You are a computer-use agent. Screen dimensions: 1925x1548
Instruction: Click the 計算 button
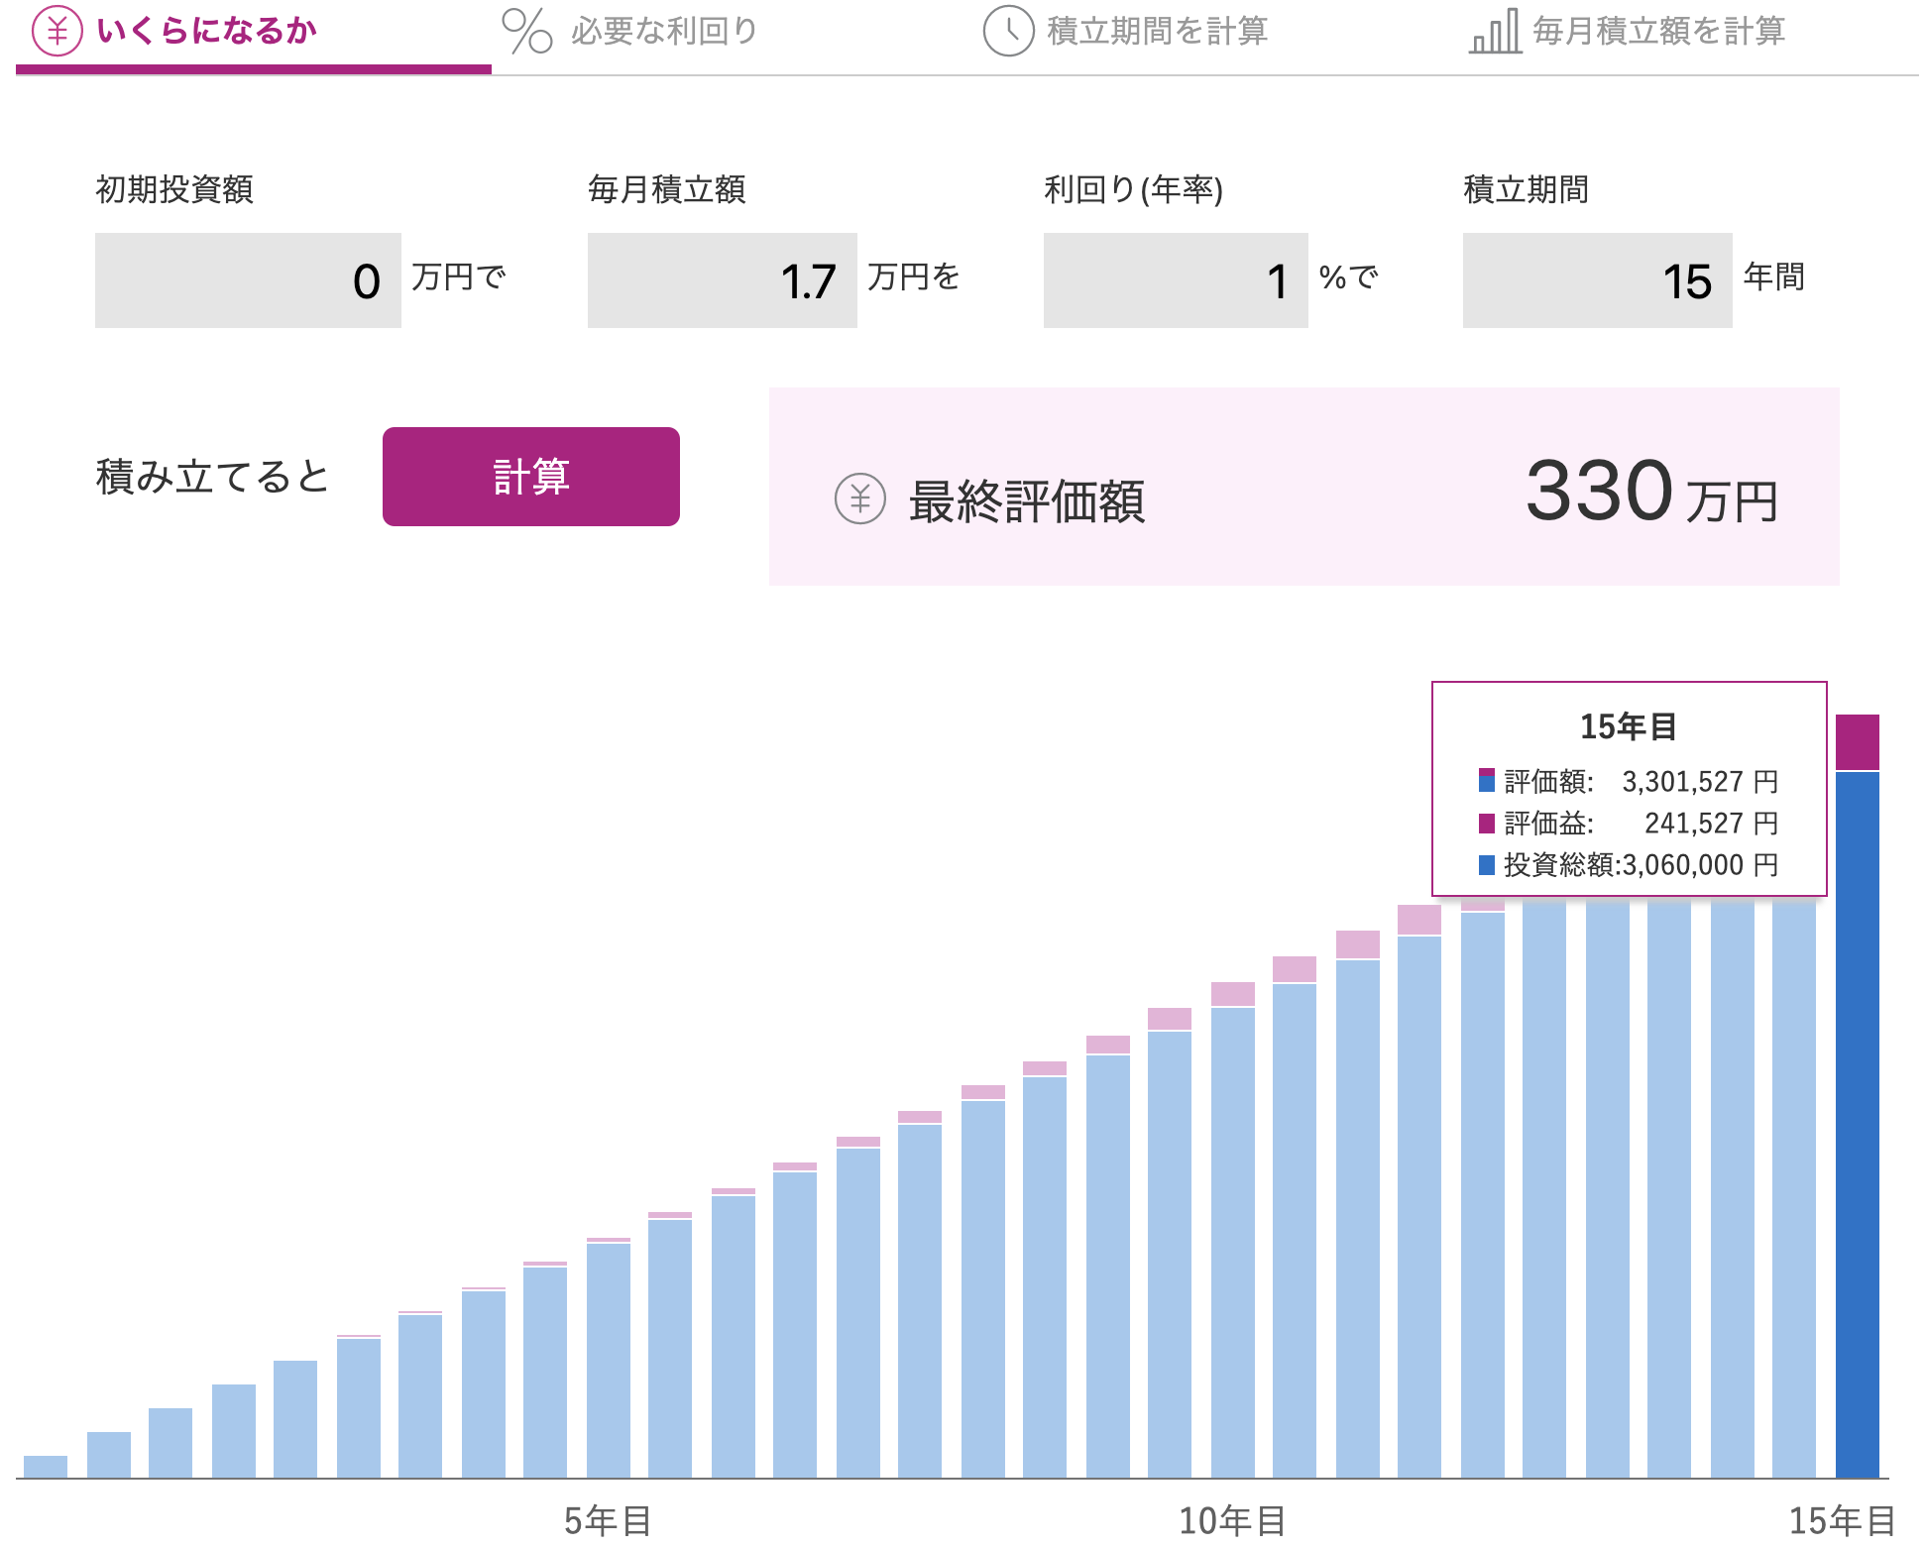531,477
